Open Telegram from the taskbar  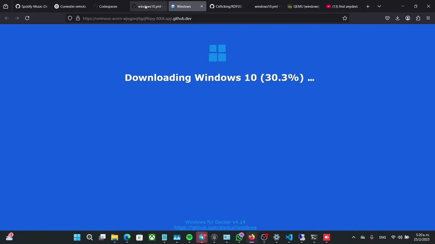click(x=202, y=237)
